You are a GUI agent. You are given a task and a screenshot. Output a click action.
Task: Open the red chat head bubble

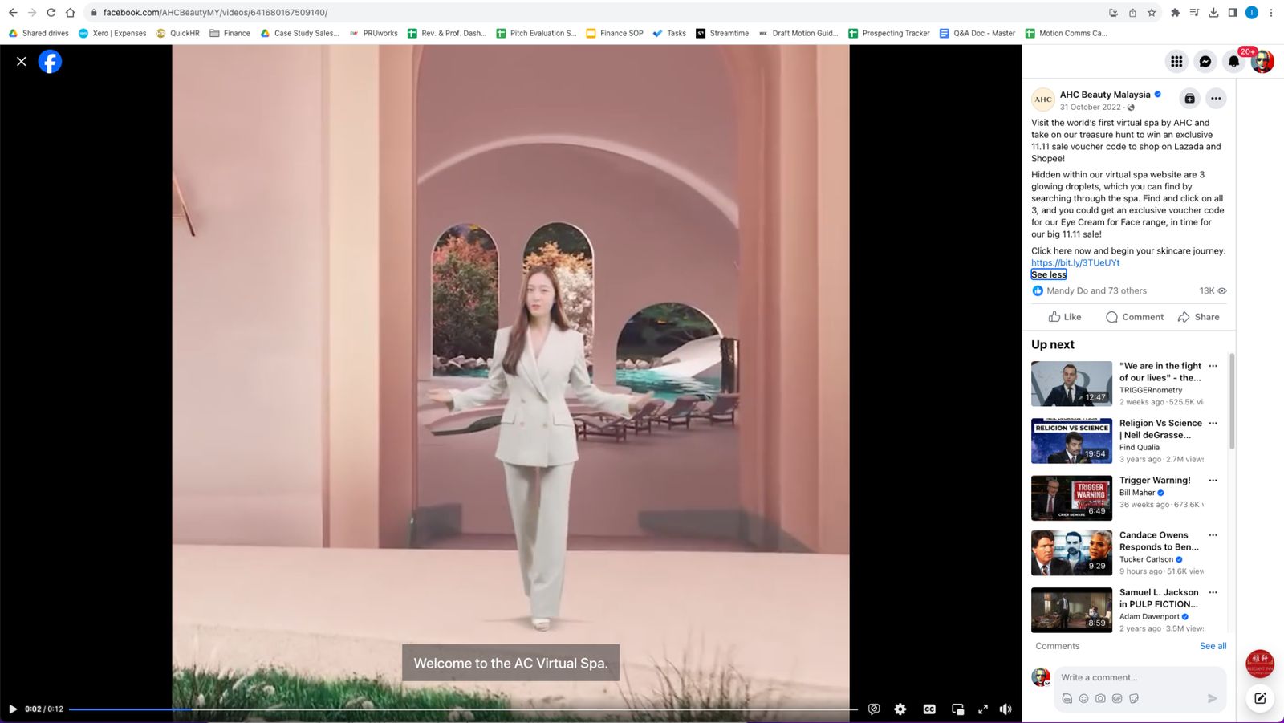click(x=1260, y=664)
